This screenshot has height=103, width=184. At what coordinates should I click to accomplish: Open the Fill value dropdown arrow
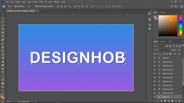point(183,54)
